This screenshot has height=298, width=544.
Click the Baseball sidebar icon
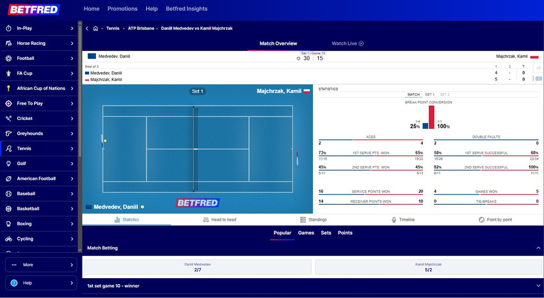[9, 193]
